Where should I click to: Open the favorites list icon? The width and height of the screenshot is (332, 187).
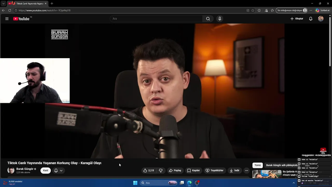[272, 10]
